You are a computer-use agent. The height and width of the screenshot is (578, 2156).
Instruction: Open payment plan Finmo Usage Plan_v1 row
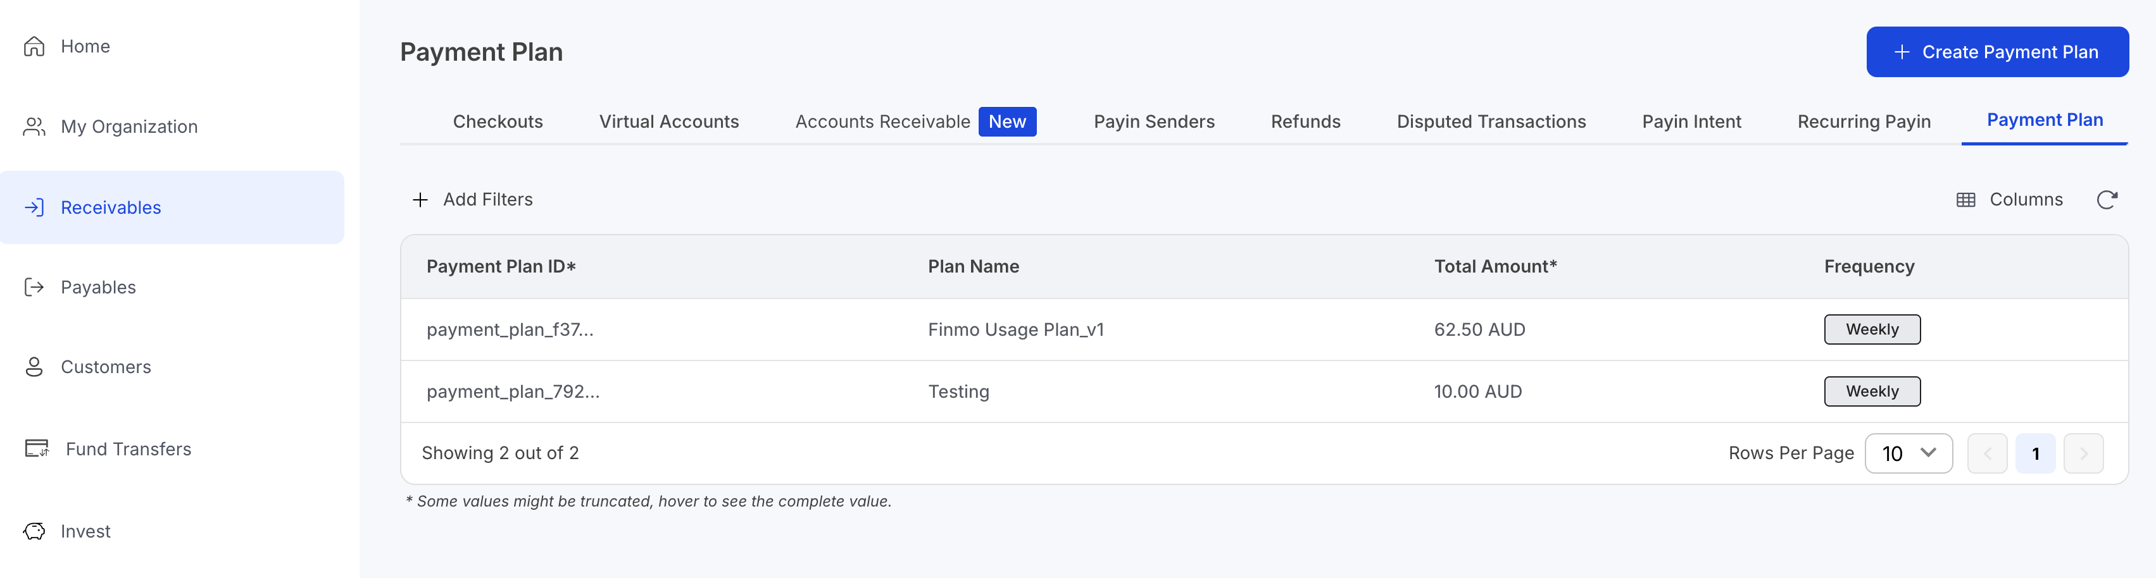coord(1015,329)
